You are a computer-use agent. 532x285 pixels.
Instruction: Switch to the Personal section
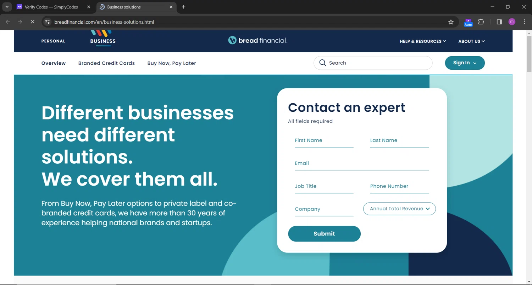pyautogui.click(x=53, y=41)
